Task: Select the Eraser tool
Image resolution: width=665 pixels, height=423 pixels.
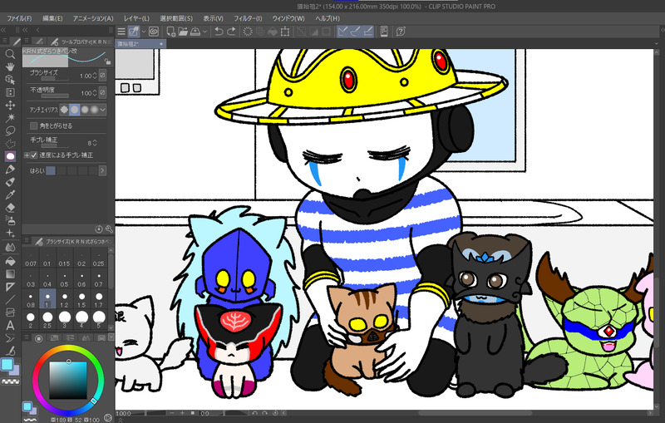Action: [x=10, y=207]
